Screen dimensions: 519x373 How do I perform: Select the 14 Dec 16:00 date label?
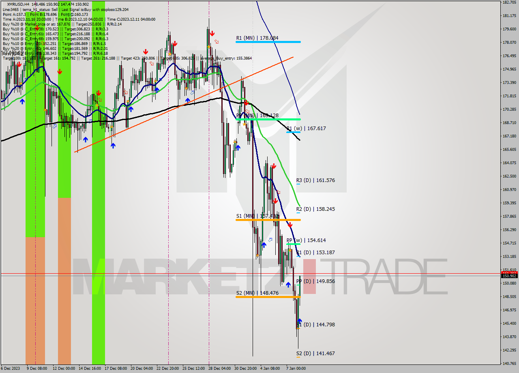(x=90, y=368)
